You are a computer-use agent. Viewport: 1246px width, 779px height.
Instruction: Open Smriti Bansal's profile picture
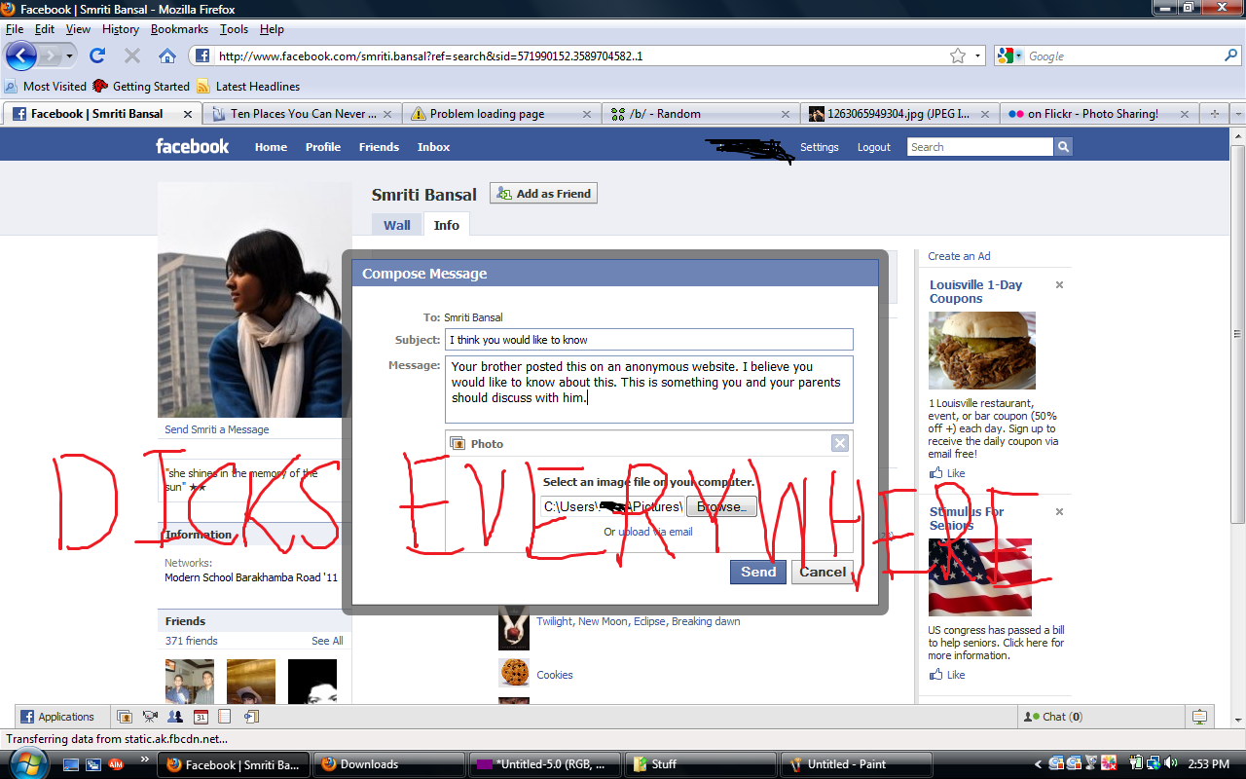pos(255,300)
